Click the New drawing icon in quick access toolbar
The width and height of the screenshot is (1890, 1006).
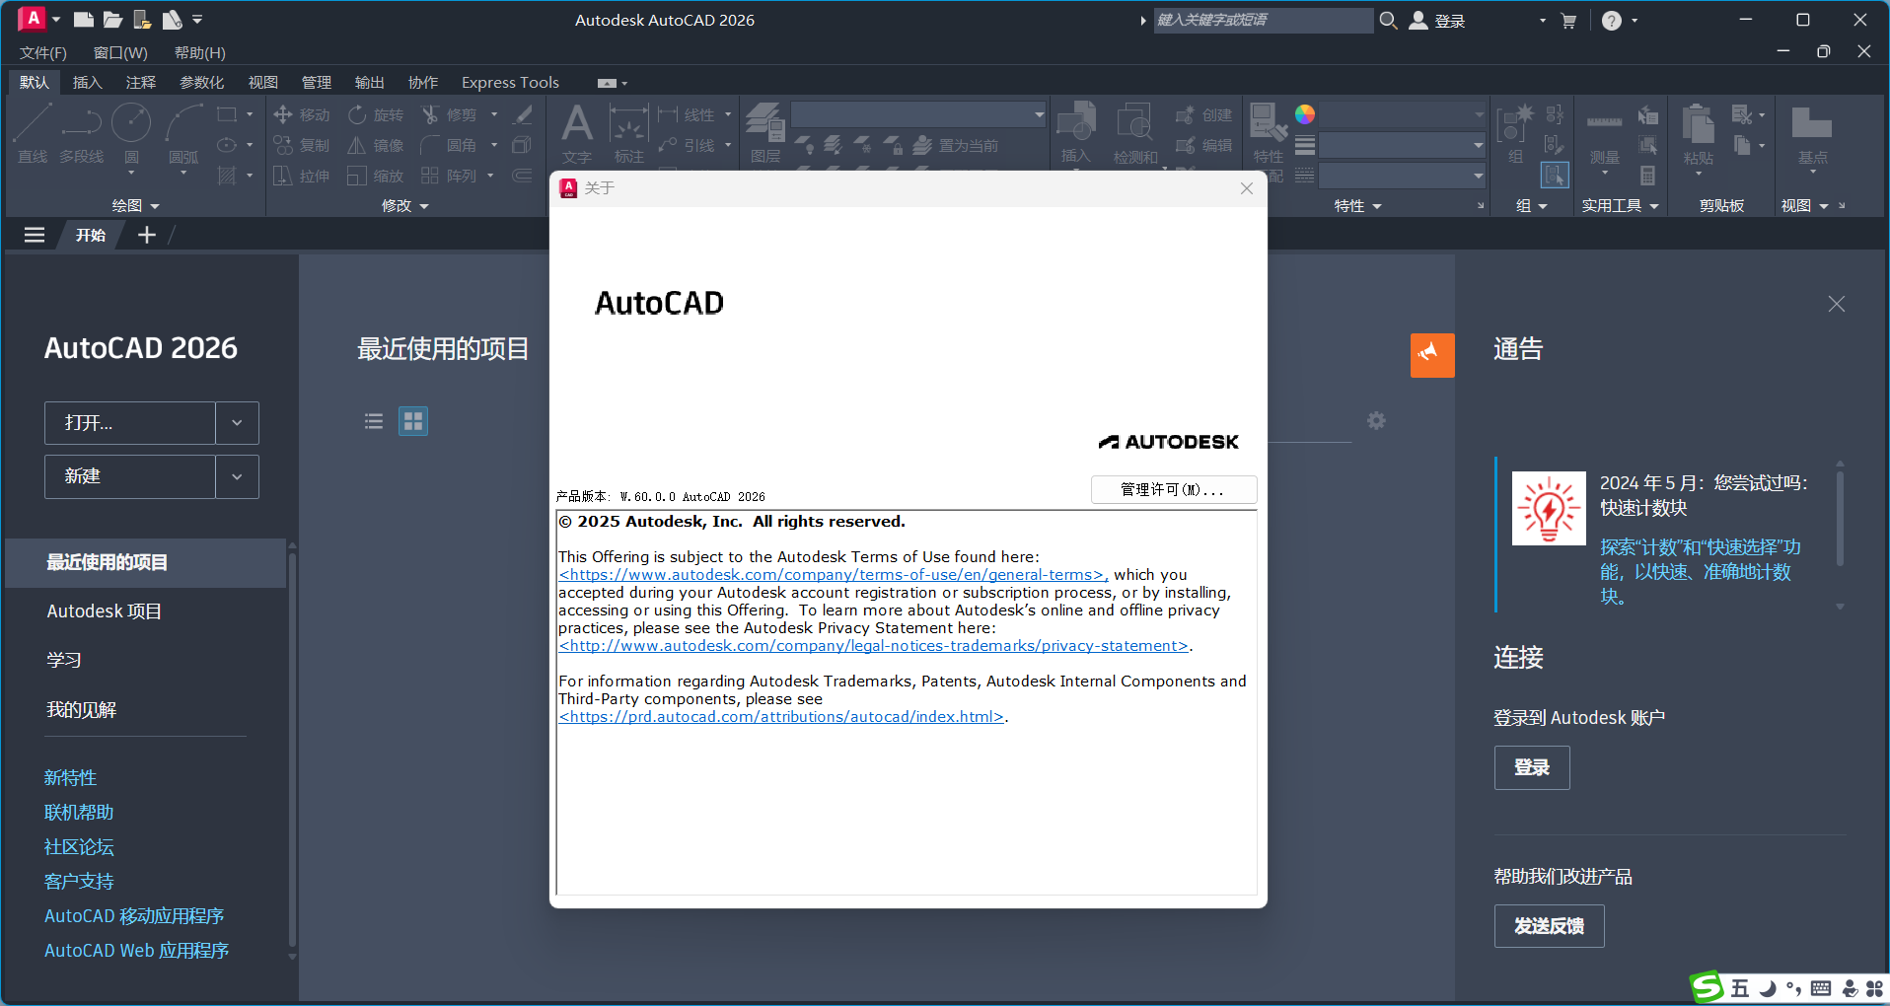point(84,20)
